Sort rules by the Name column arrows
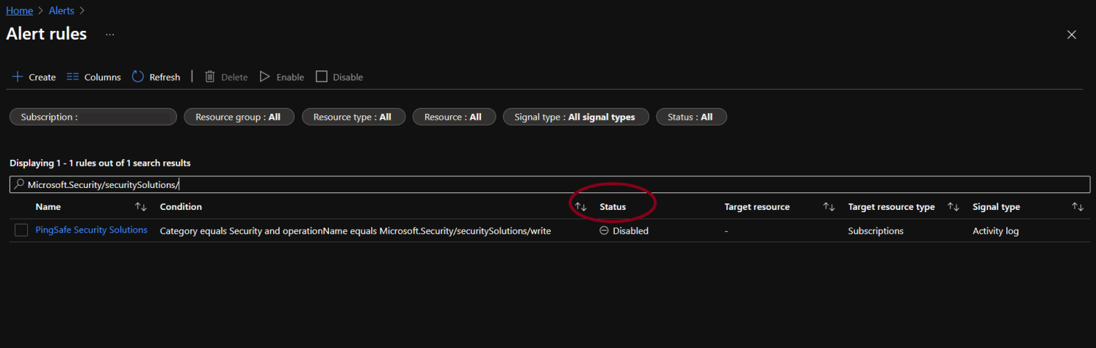The width and height of the screenshot is (1096, 348). point(141,207)
